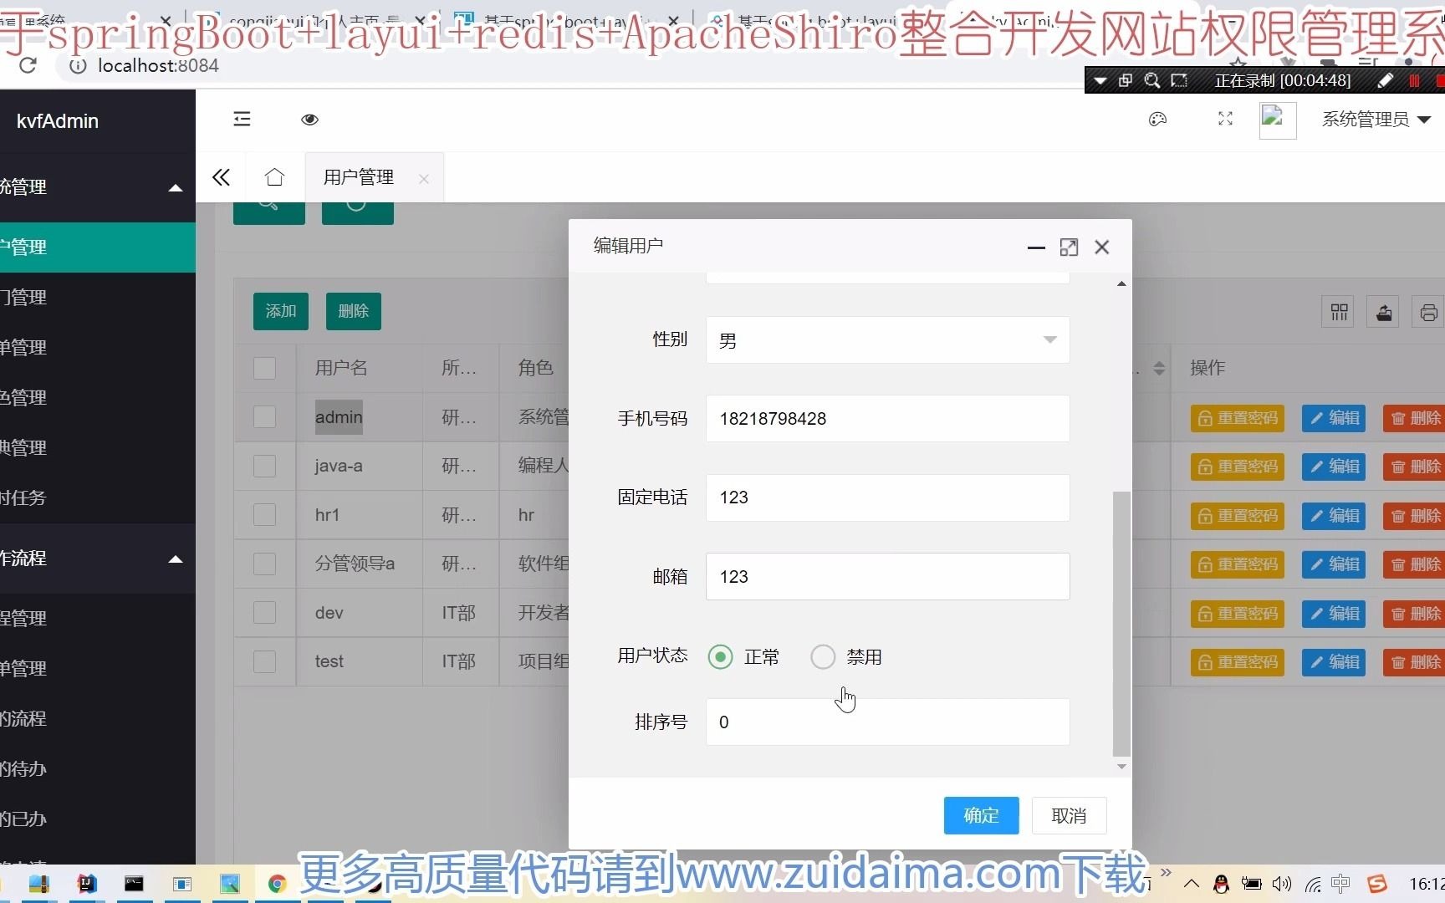The width and height of the screenshot is (1445, 903).
Task: Check the dev row checkbox
Action: click(x=264, y=613)
